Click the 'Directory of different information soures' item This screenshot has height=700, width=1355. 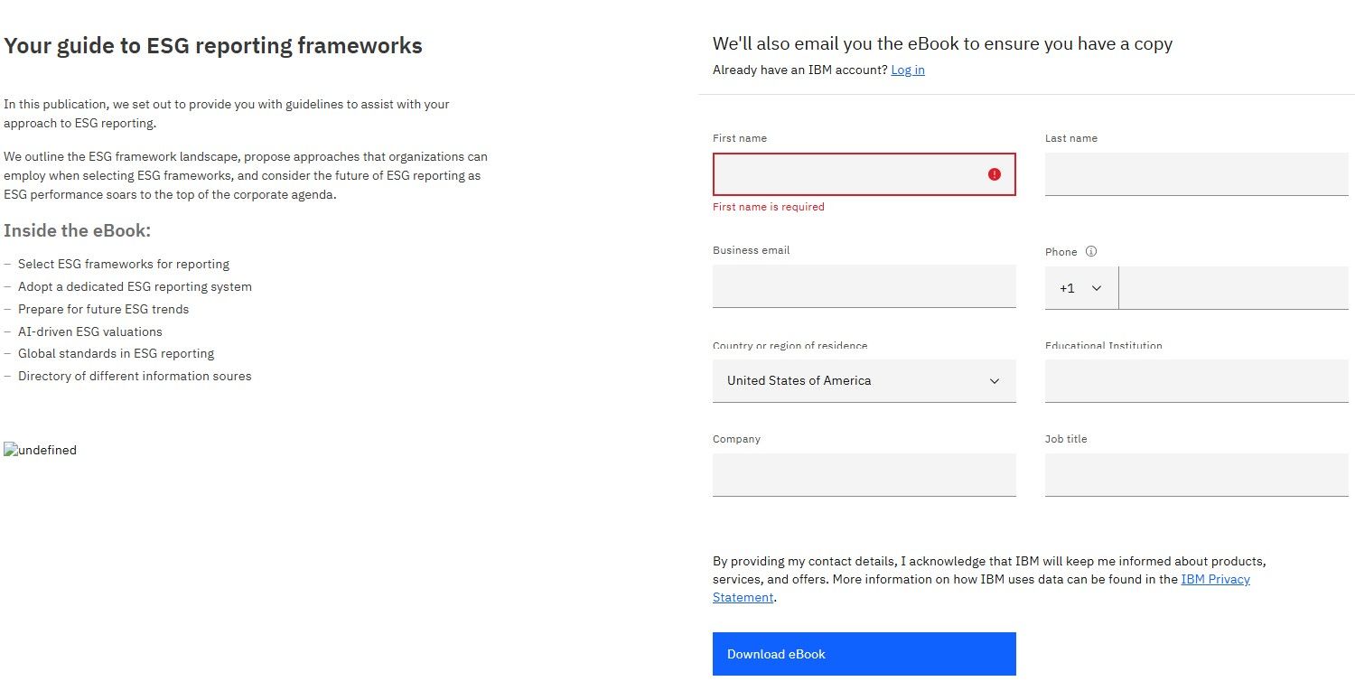click(135, 376)
